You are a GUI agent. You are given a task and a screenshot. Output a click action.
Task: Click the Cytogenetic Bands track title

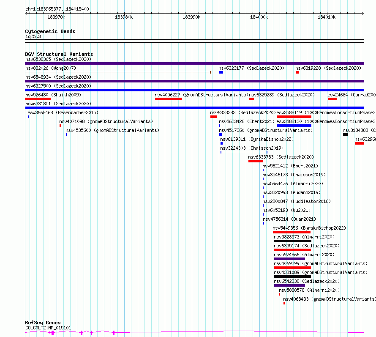pyautogui.click(x=50, y=31)
